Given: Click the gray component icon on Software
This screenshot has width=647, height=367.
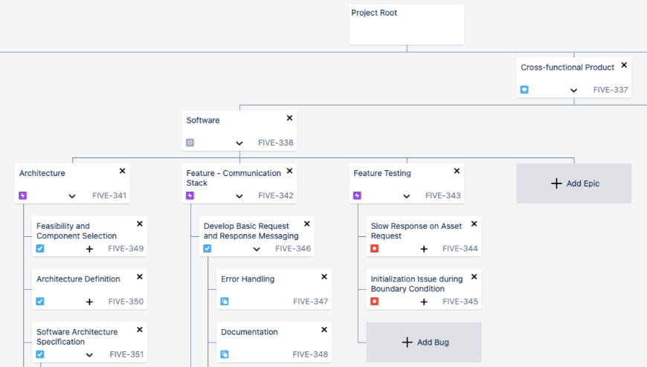Looking at the screenshot, I should click(x=190, y=143).
